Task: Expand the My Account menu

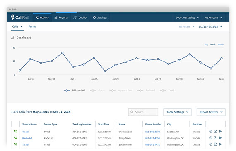Action: (213, 17)
